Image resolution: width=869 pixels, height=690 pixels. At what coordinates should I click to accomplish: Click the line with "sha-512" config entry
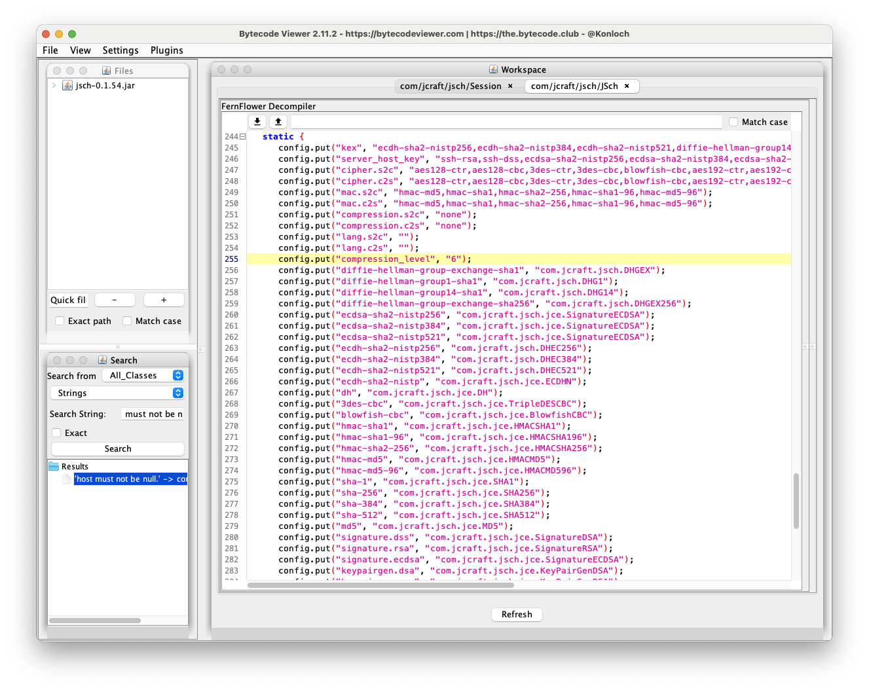click(414, 515)
